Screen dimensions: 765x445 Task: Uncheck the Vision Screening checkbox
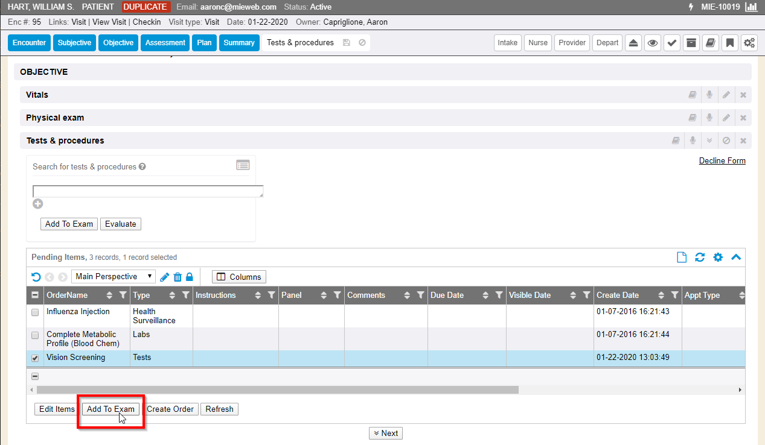coord(35,358)
